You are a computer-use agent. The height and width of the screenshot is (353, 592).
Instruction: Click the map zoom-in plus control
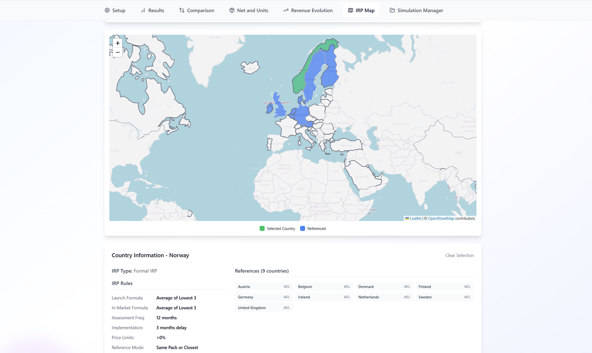click(x=117, y=43)
